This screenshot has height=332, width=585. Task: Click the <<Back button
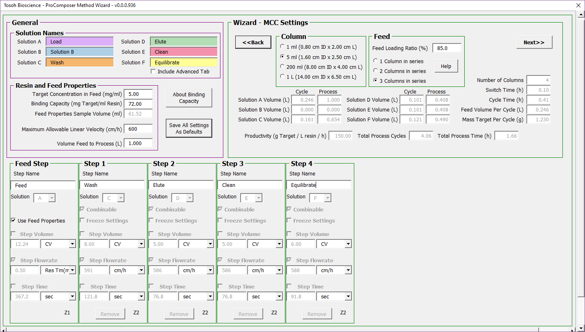pos(253,42)
